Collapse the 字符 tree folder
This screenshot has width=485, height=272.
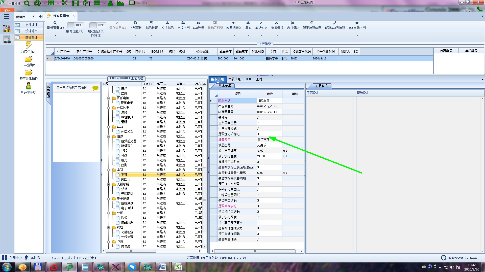109,170
